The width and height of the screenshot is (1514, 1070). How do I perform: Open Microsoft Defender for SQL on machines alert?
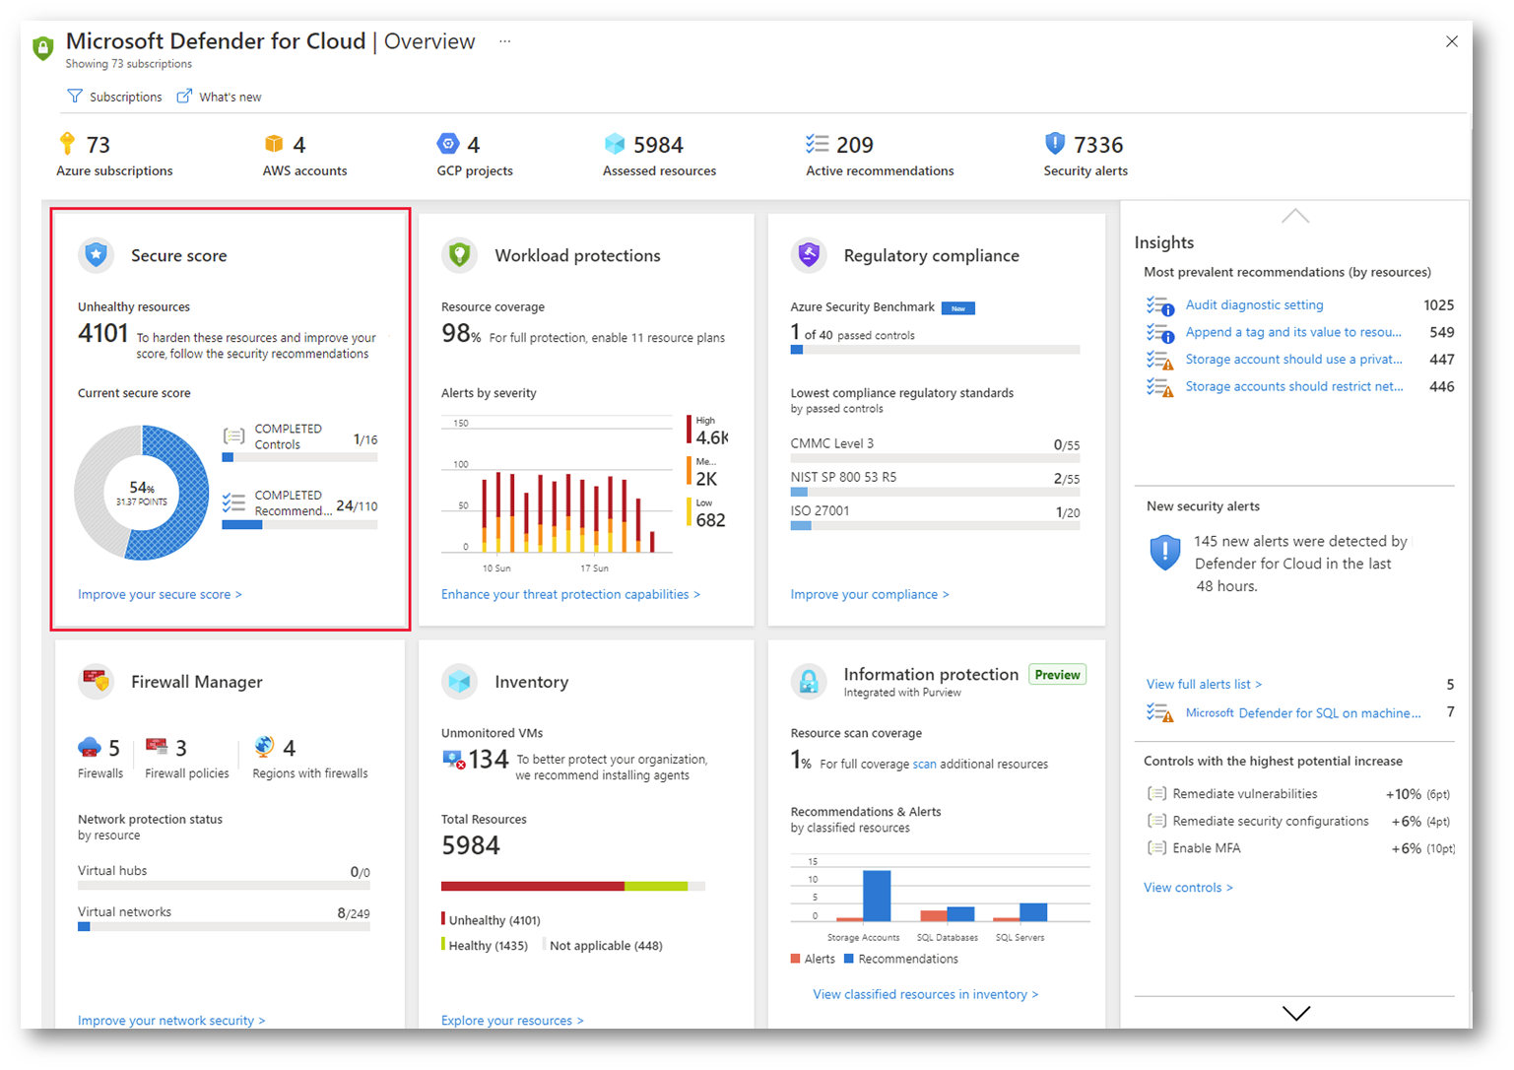[x=1303, y=712]
